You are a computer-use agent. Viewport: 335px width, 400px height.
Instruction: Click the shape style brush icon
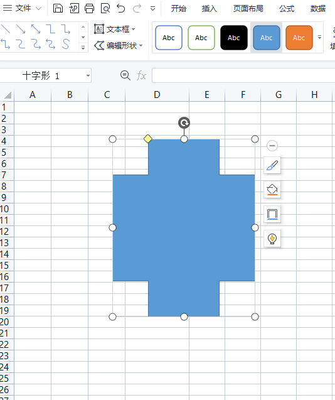click(x=272, y=165)
